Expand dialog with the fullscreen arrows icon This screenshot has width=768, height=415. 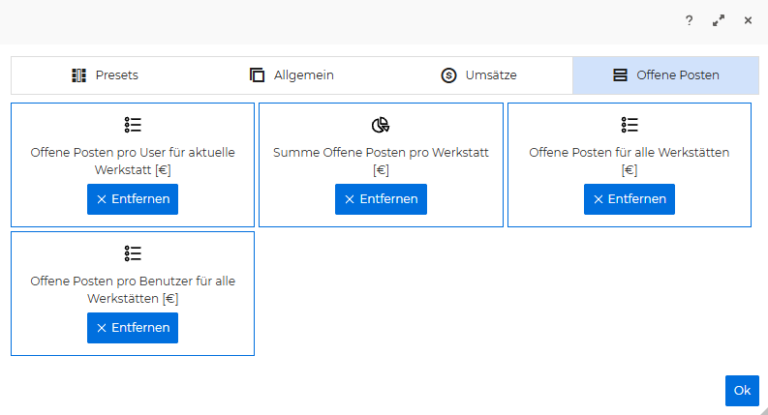pos(719,20)
